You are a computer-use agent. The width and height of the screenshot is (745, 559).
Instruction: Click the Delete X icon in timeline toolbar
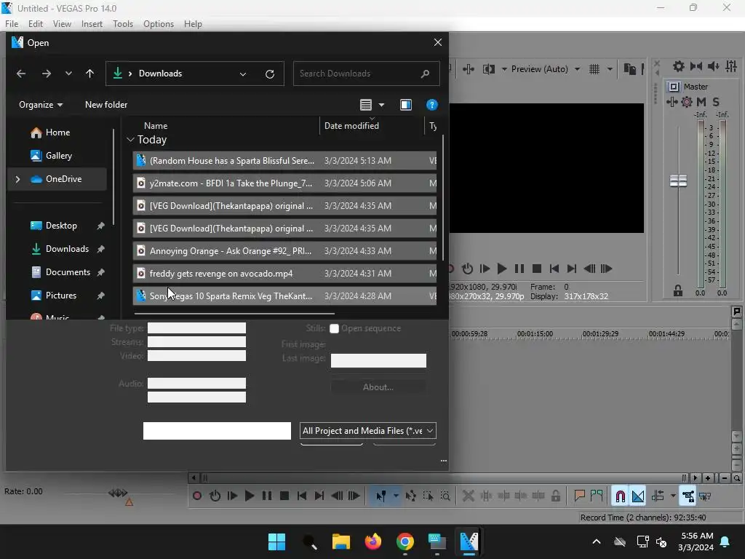pos(468,496)
